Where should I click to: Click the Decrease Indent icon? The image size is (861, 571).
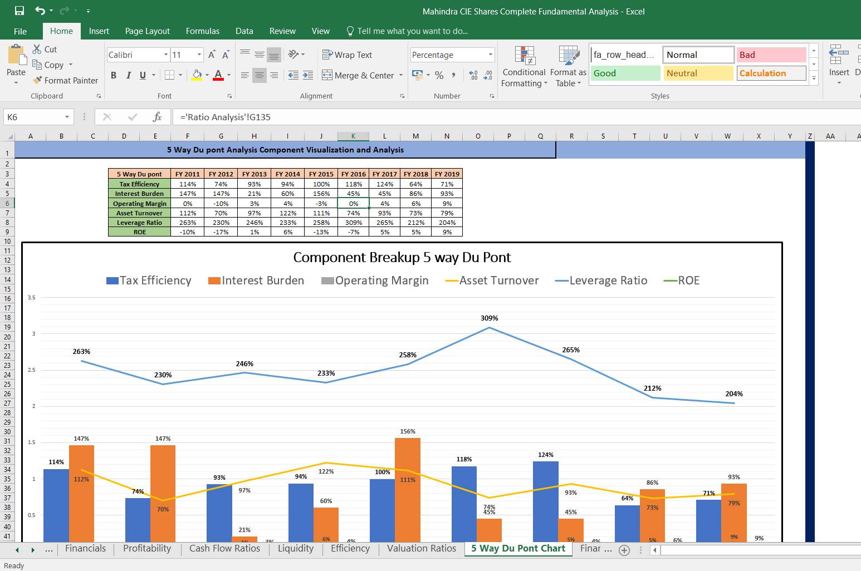(293, 75)
